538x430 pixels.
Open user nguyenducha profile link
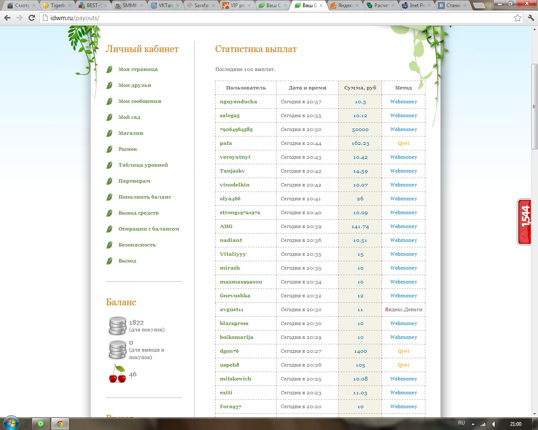click(238, 102)
